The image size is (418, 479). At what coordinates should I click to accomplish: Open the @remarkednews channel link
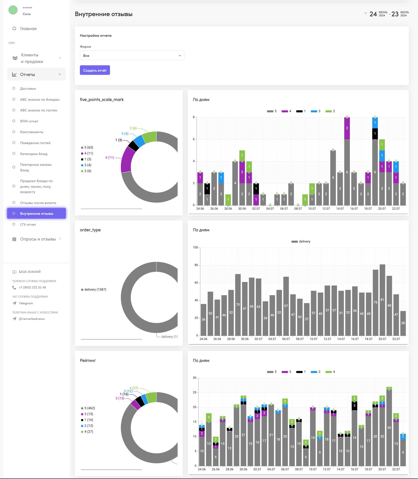(32, 319)
